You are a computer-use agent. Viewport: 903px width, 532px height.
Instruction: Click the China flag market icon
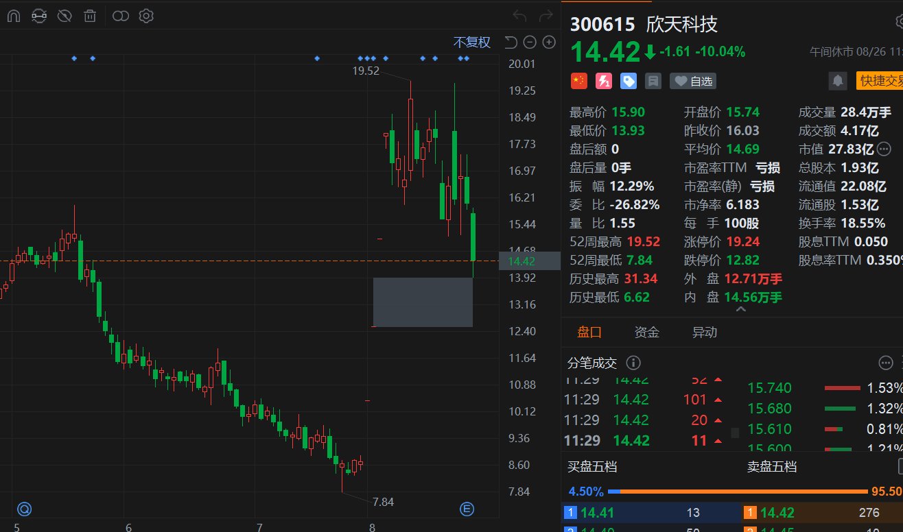(579, 81)
